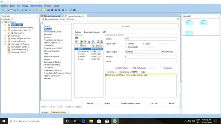221x124 pixels.
Task: Open the Archivo menu
Action: (x=4, y=6)
